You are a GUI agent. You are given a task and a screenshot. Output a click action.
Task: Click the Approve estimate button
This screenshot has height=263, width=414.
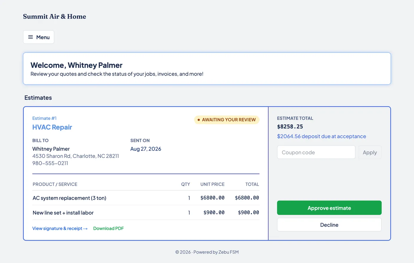329,208
